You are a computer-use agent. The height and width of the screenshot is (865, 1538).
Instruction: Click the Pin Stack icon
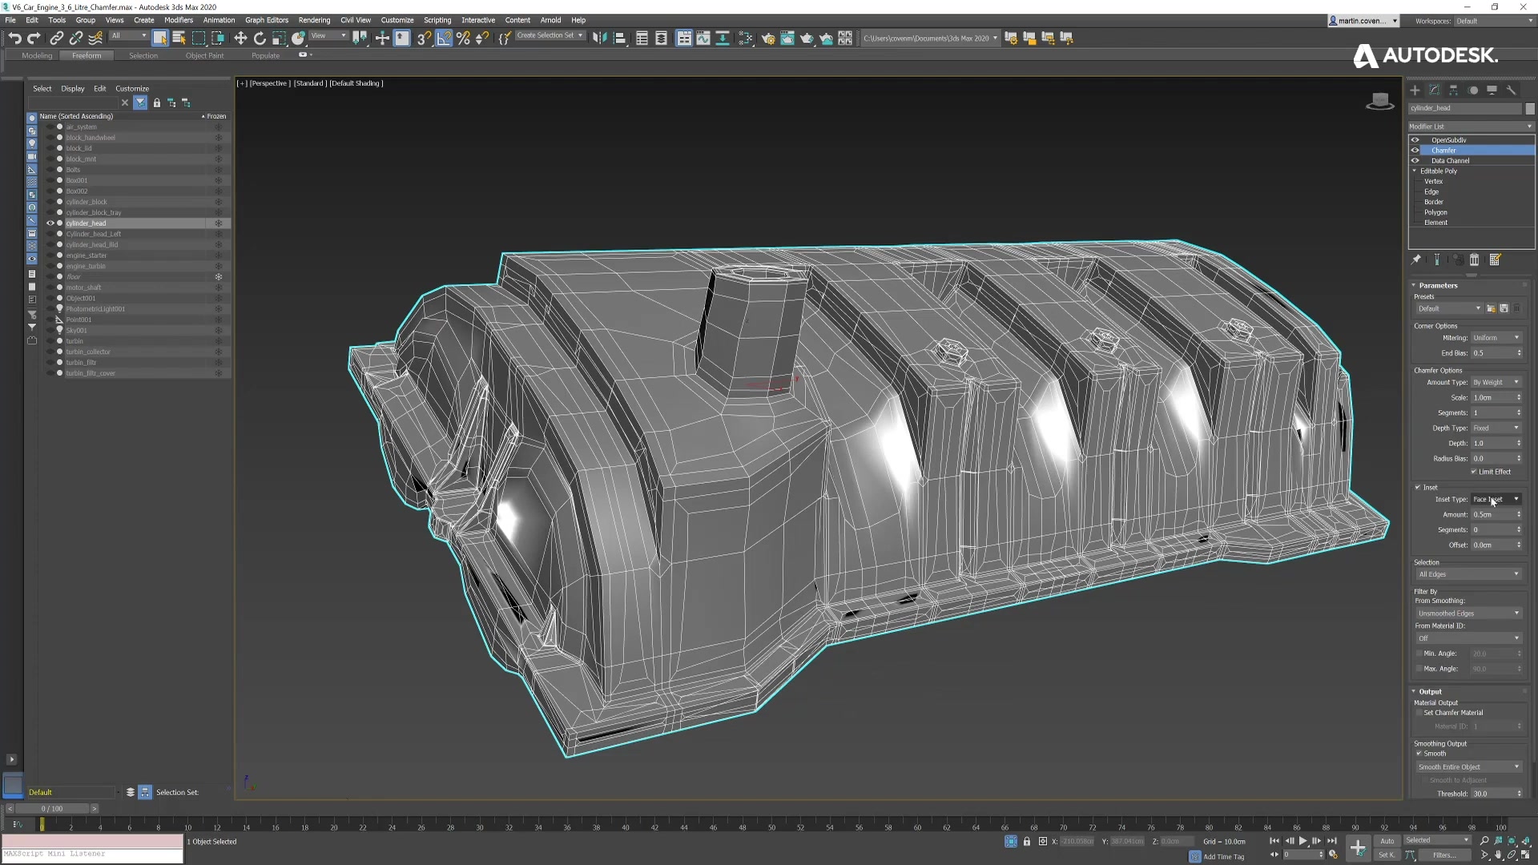[1416, 259]
